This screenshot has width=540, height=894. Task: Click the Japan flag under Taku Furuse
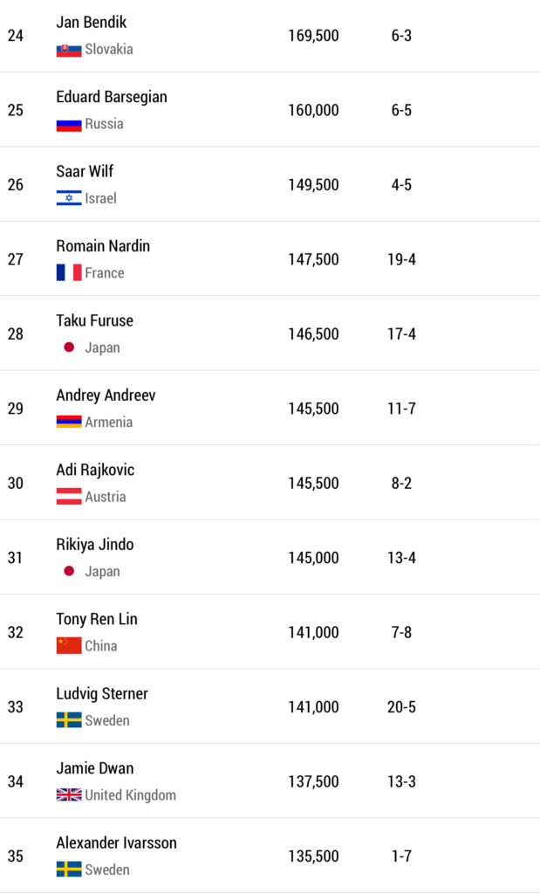tap(69, 347)
